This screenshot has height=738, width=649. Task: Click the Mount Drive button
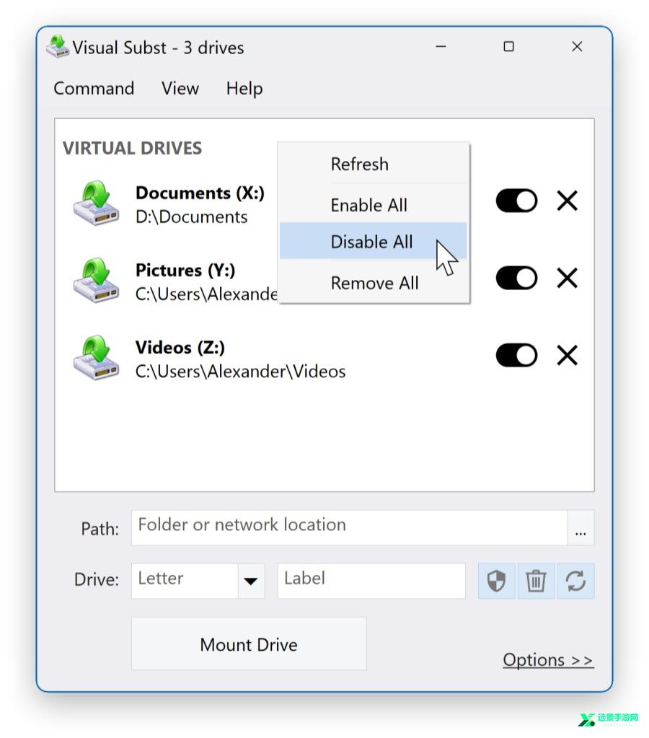(x=249, y=644)
